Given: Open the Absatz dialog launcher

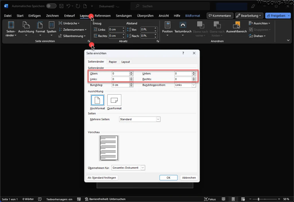Looking at the screenshot, I should pyautogui.click(x=158, y=41).
